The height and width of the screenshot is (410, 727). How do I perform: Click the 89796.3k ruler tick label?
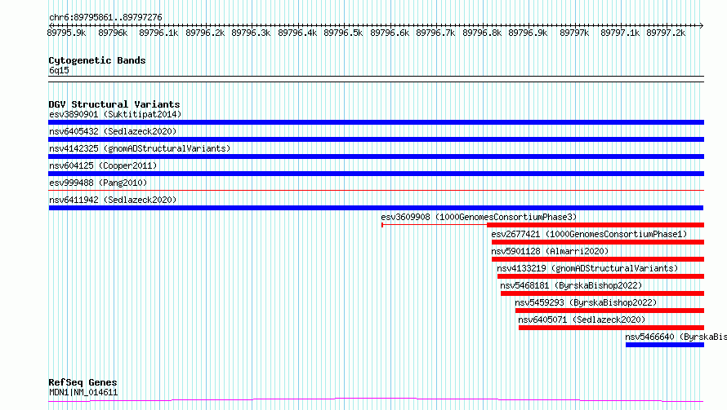pyautogui.click(x=251, y=33)
